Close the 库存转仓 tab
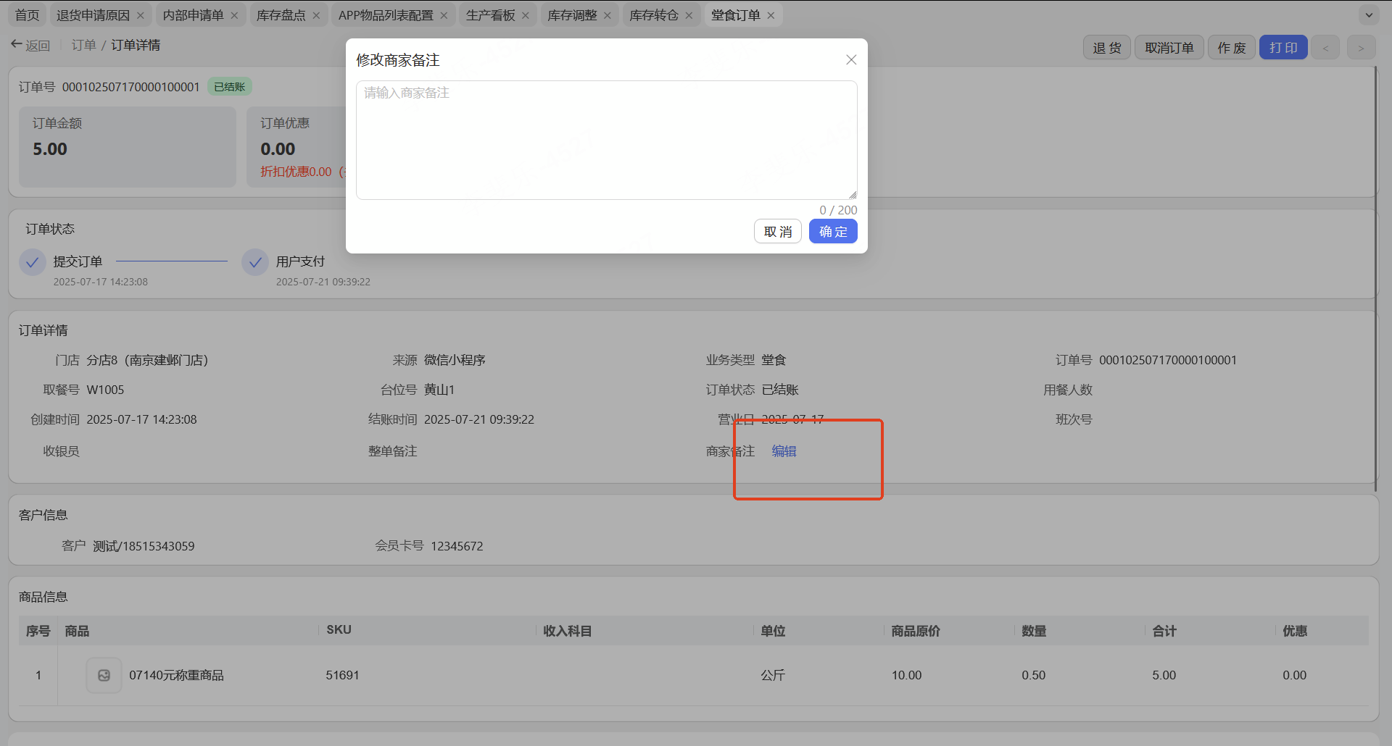This screenshot has width=1392, height=746. 689,15
